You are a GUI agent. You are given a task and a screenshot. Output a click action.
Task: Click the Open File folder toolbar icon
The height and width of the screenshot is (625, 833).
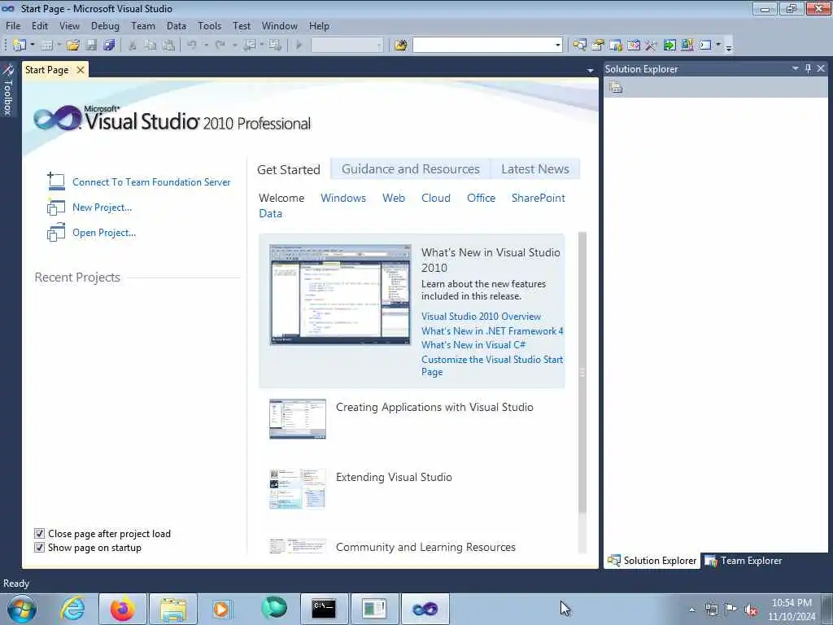pyautogui.click(x=72, y=46)
